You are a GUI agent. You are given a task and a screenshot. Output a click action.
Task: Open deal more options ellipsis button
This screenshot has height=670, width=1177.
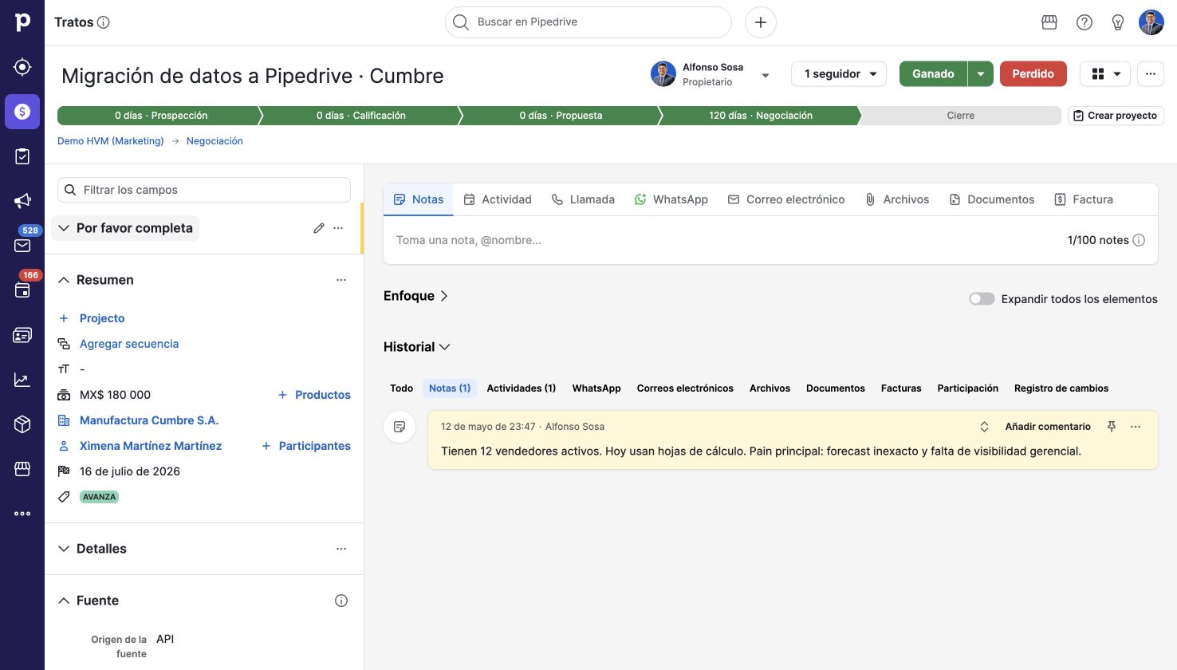click(1151, 73)
